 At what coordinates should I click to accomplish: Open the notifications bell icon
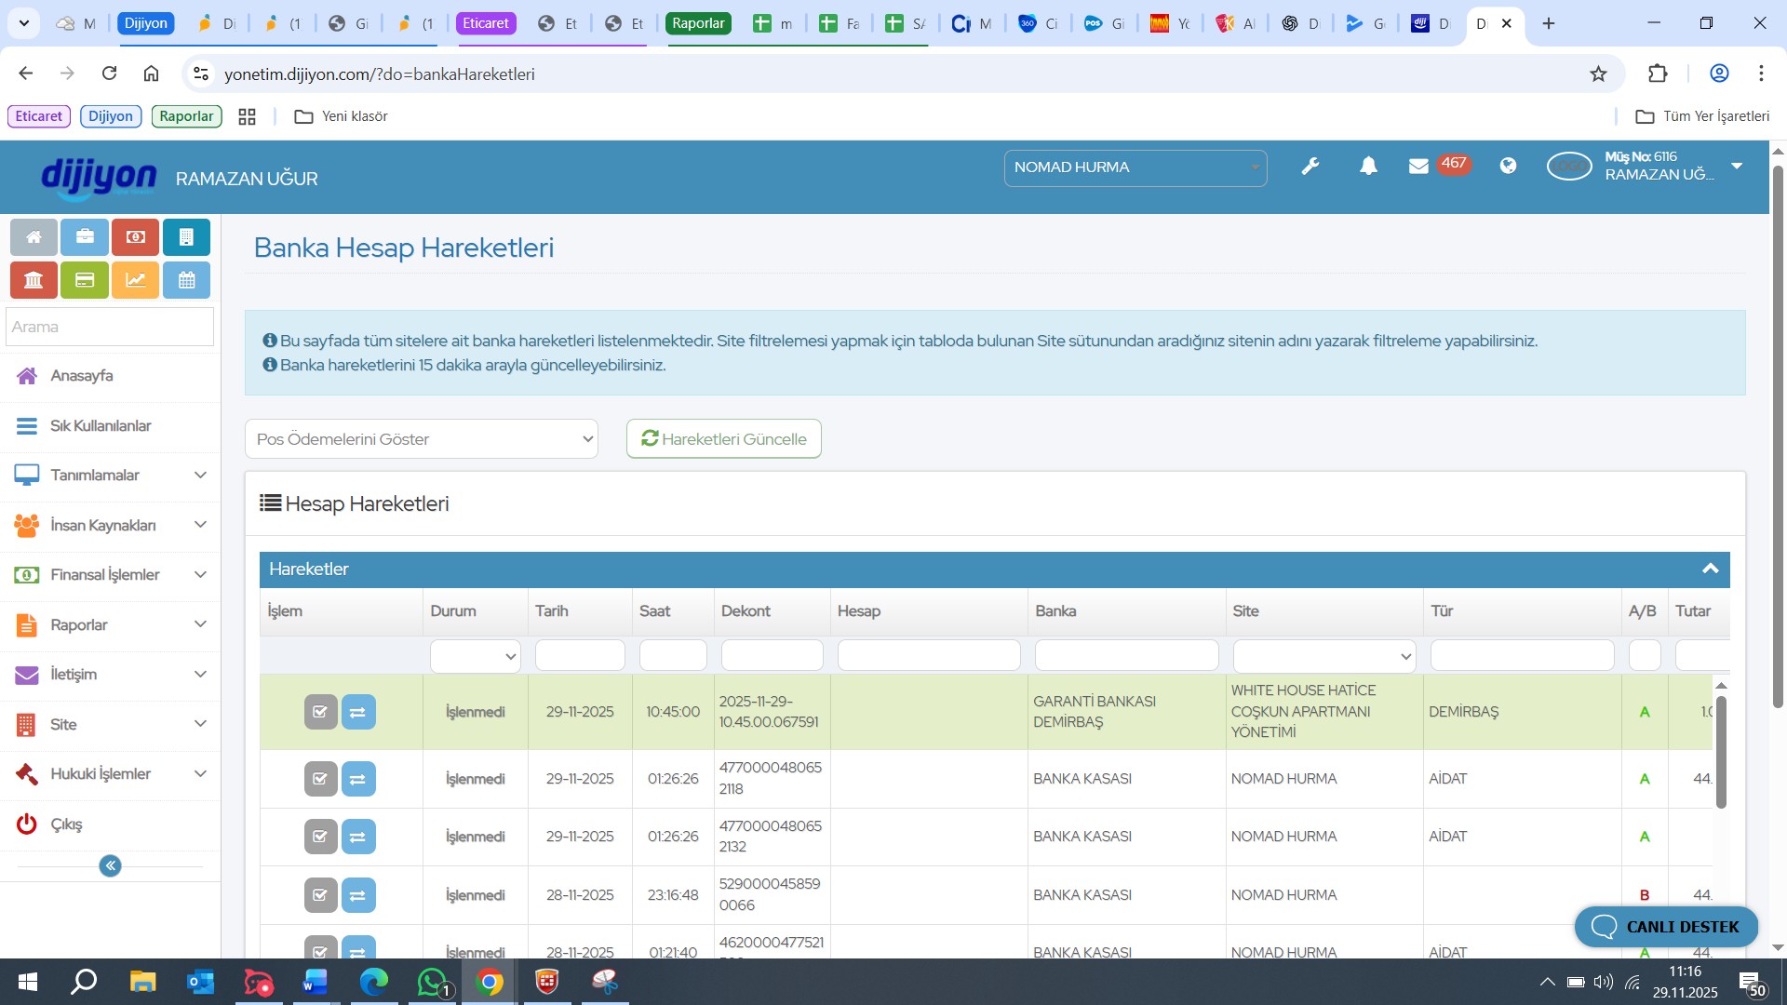pyautogui.click(x=1368, y=167)
